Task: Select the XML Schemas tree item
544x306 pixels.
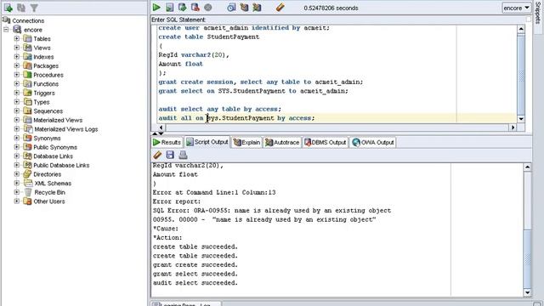Action: click(x=53, y=184)
